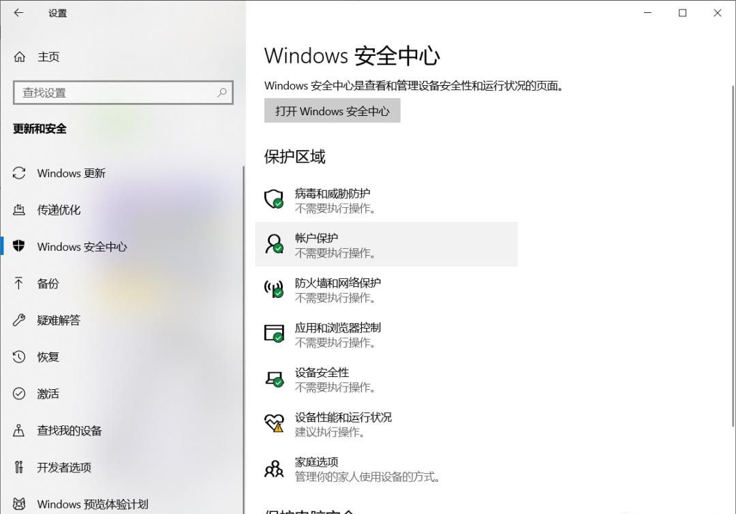Click the sidebar vertical scrollbar
This screenshot has height=514, width=736.
pyautogui.click(x=243, y=339)
